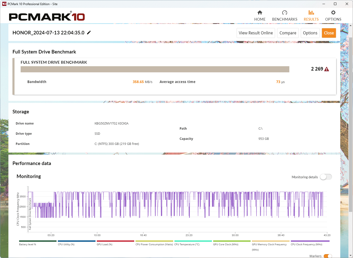Screen dimensions: 353x258
Task: Click scrollbar up arrow
Action: coord(351,25)
